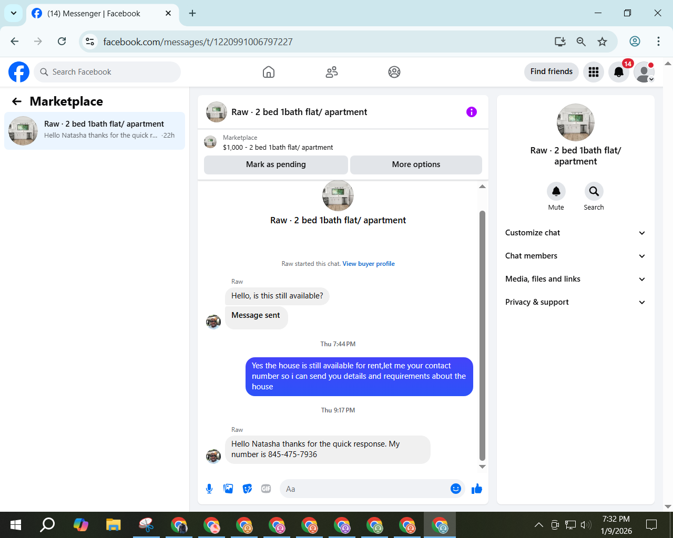Image resolution: width=673 pixels, height=538 pixels.
Task: Install app icon in address bar
Action: [560, 42]
